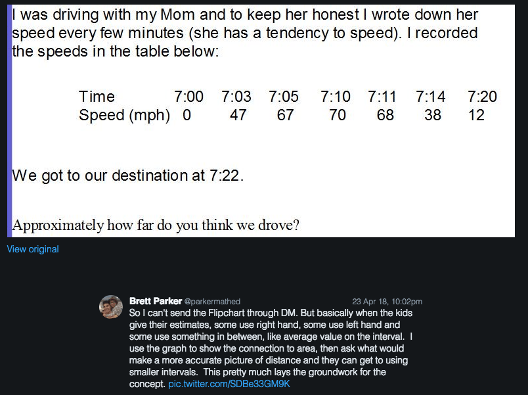Click the "Speed (mph)" row label
Screen dimensions: 528x395
point(124,115)
